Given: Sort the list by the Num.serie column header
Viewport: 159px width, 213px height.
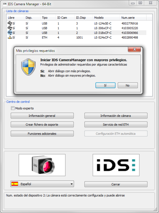Looking at the screenshot, I should pyautogui.click(x=133, y=18).
